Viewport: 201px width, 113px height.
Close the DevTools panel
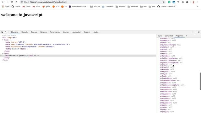[199, 32]
